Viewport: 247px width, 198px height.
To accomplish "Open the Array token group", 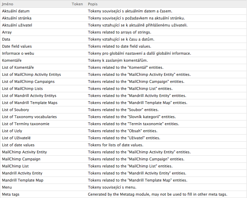I will point(7,33).
